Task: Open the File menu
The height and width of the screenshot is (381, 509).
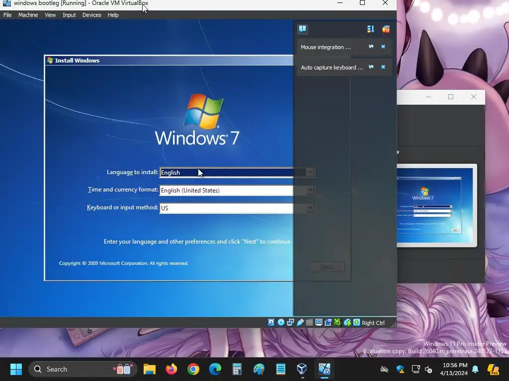Action: tap(7, 15)
